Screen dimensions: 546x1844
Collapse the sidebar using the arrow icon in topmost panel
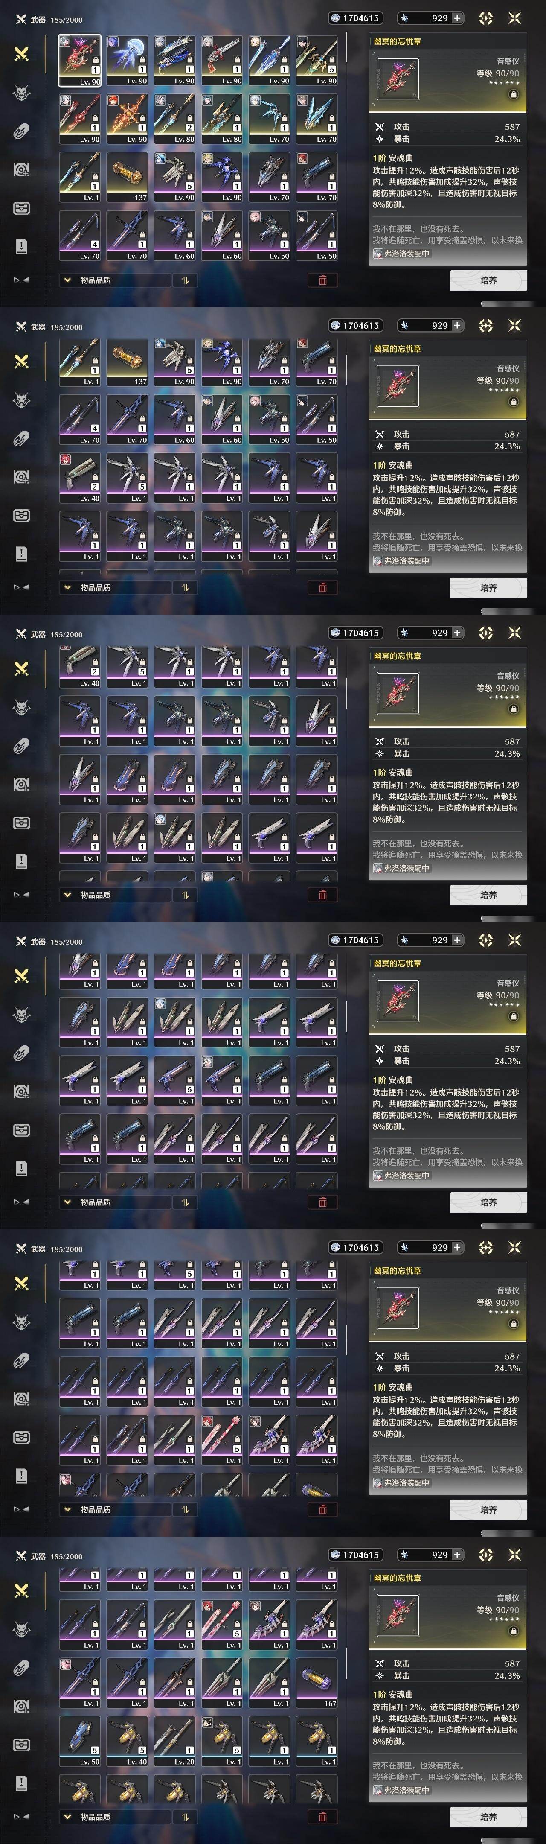tap(21, 280)
